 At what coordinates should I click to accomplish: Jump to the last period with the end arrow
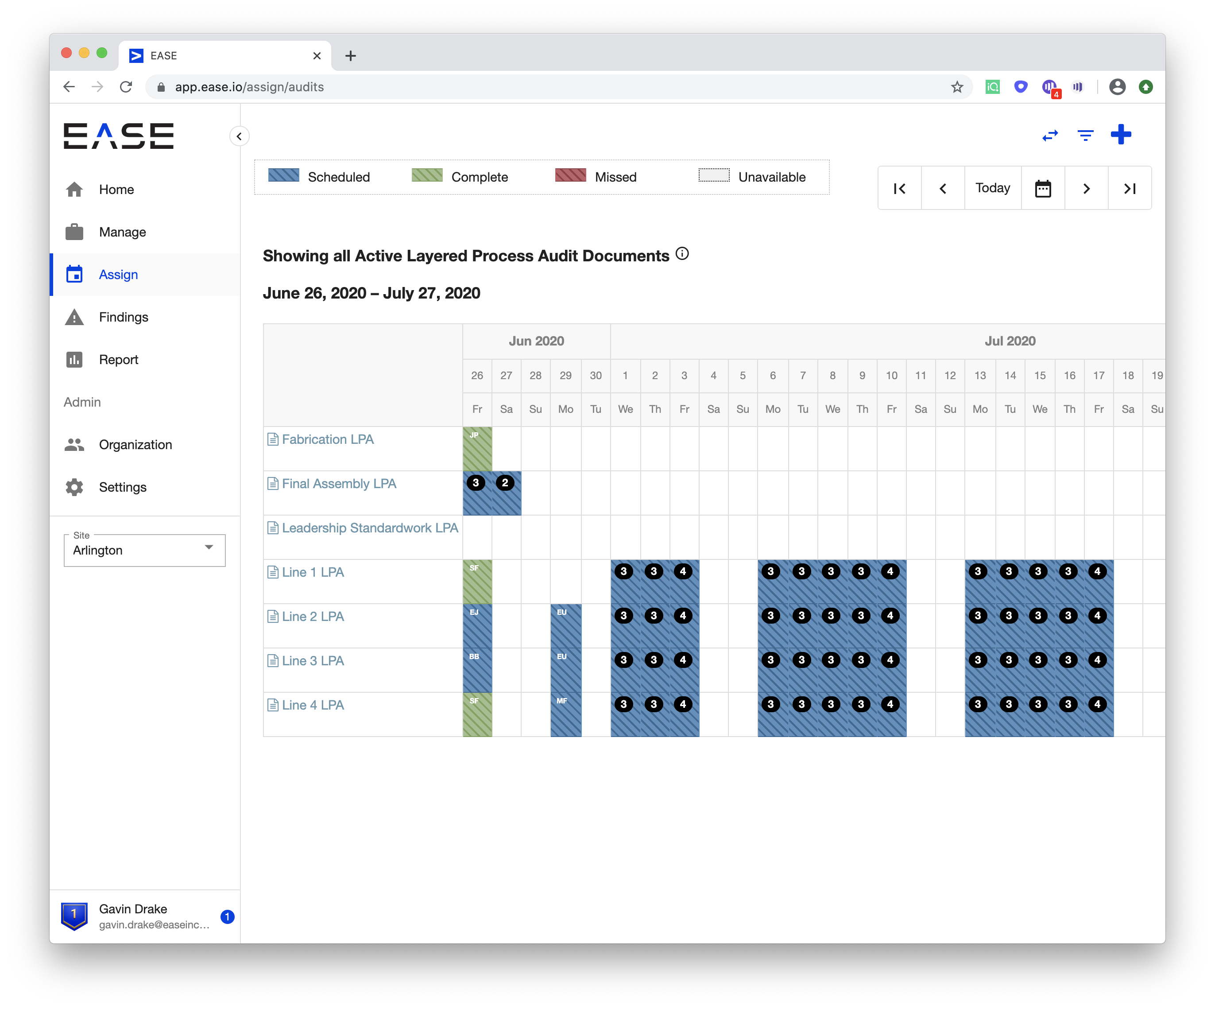pos(1130,187)
